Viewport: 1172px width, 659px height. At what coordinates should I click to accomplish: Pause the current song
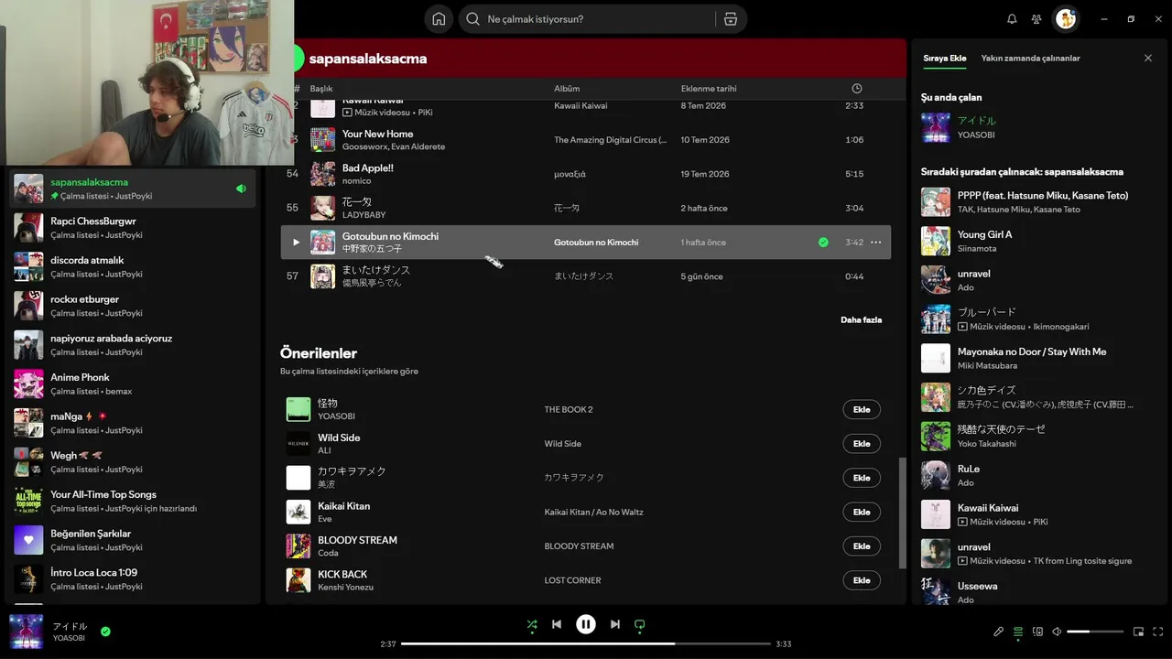[586, 624]
